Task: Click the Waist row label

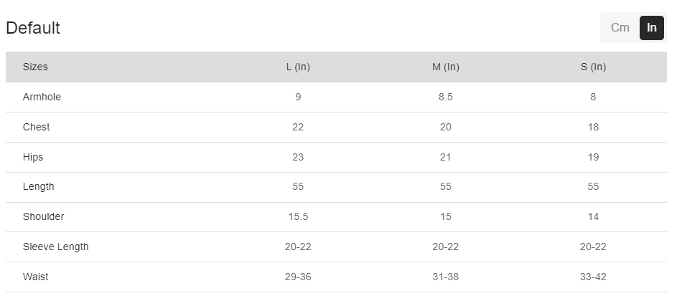Action: (36, 277)
